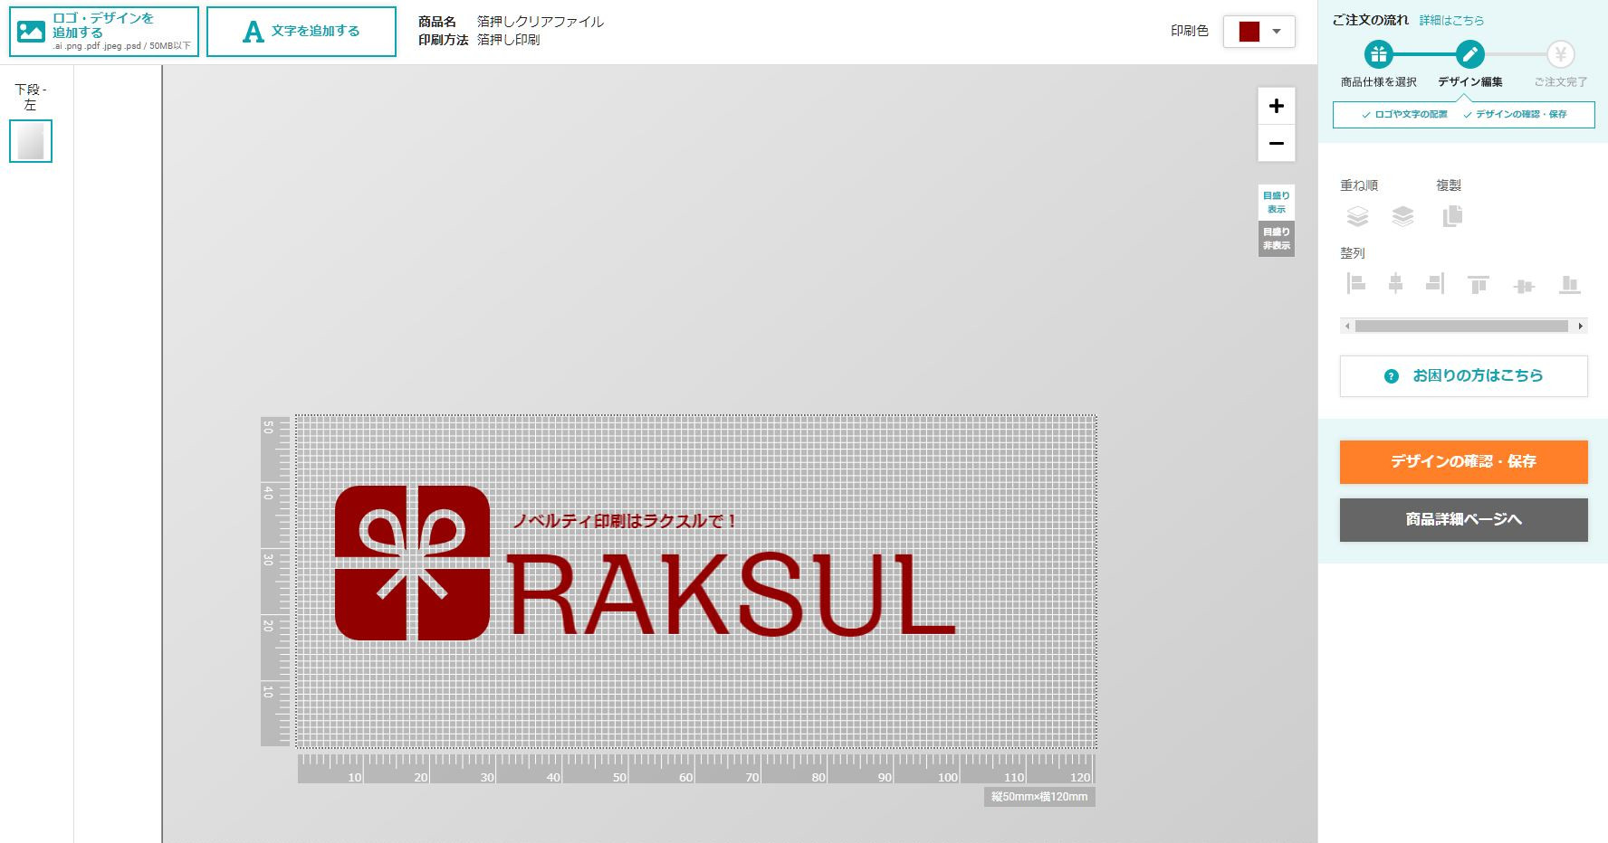Viewport: 1608px width, 843px height.
Task: Click ロゴ・デザインを追加する button
Action: 104,32
